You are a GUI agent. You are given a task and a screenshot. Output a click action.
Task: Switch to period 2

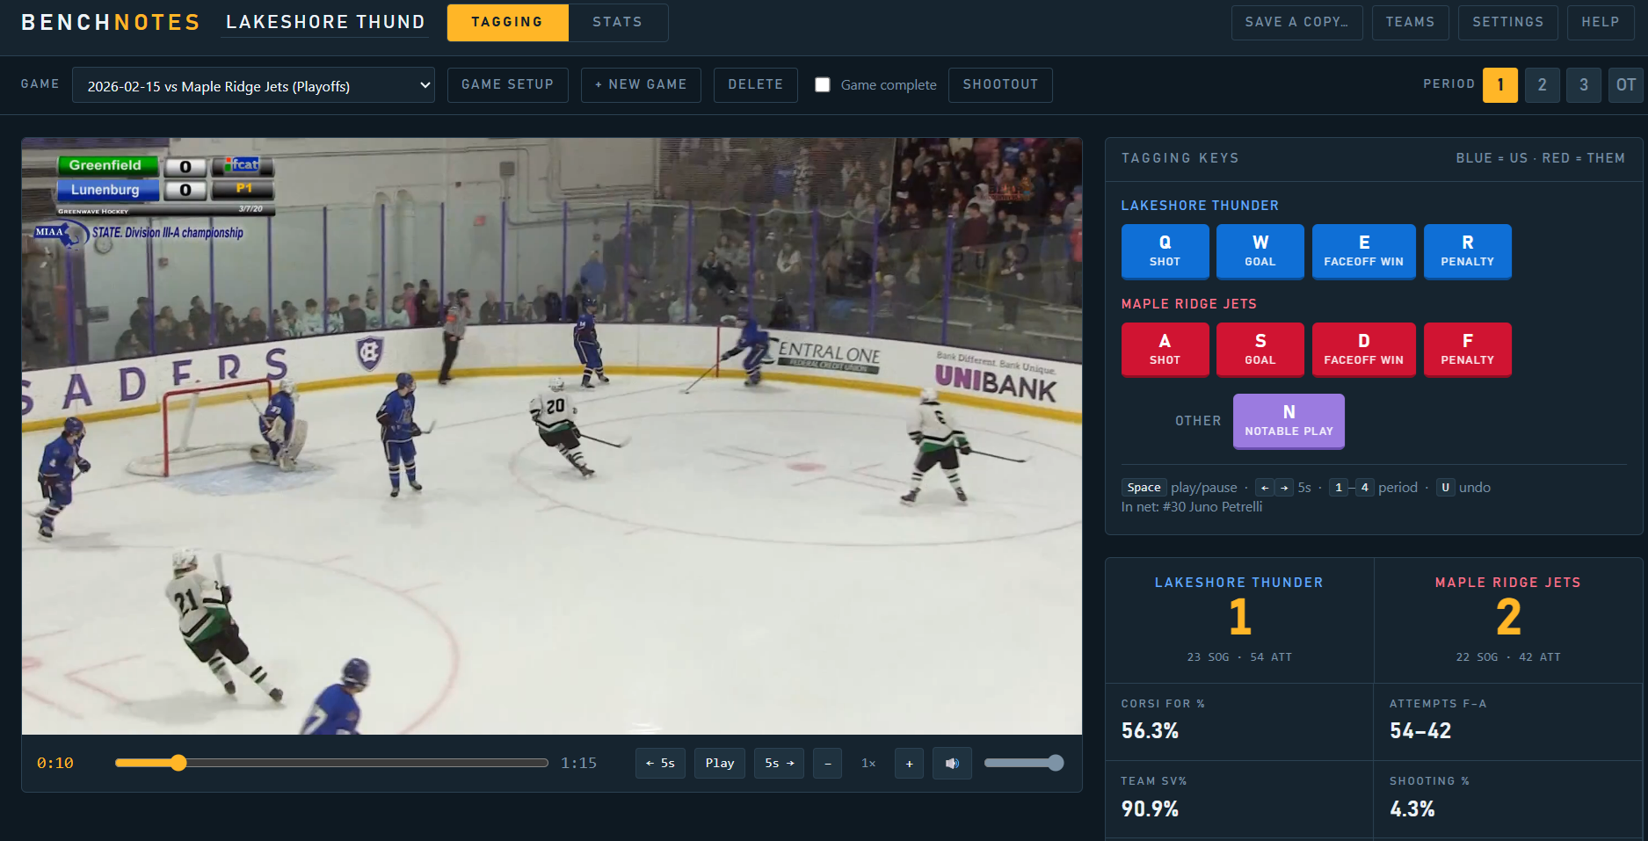(x=1542, y=85)
